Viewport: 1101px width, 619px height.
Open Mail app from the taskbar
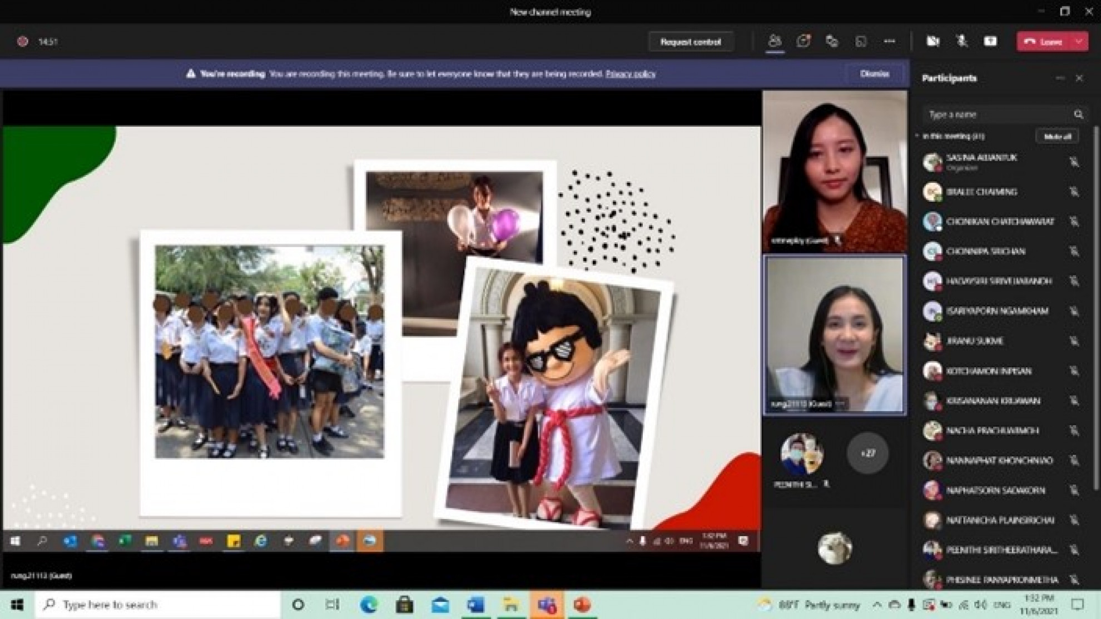pos(440,605)
